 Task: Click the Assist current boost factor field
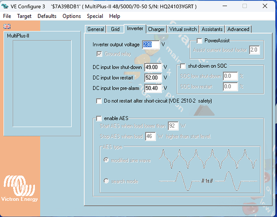click(x=254, y=50)
